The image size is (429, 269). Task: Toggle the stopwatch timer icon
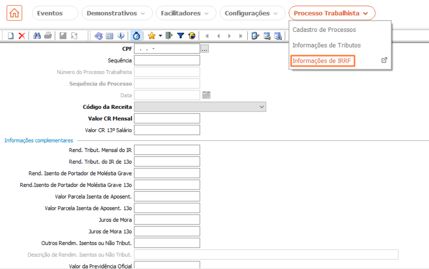[x=136, y=36]
